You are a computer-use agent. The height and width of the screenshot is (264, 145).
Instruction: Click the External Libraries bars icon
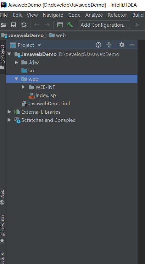[x=17, y=112]
